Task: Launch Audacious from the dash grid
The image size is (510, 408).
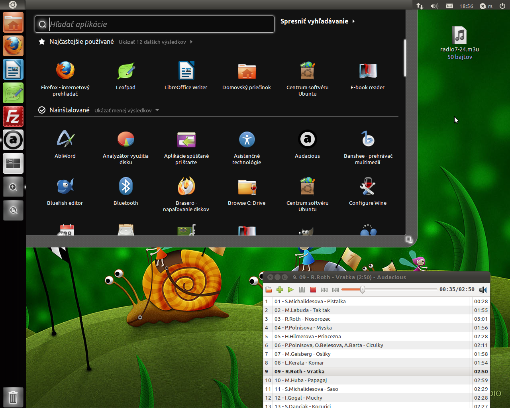Action: tap(307, 144)
